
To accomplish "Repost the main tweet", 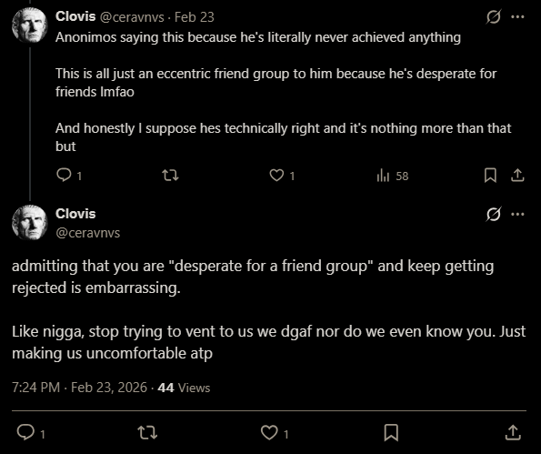I will tap(147, 432).
